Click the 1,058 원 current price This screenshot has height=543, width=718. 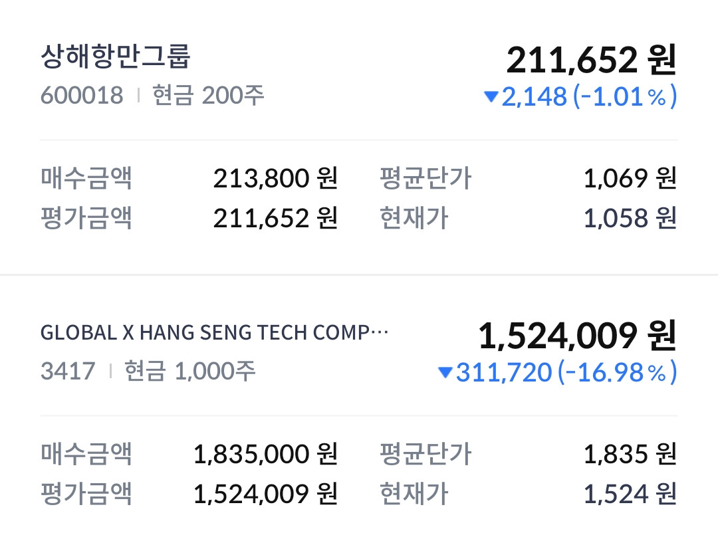[630, 218]
